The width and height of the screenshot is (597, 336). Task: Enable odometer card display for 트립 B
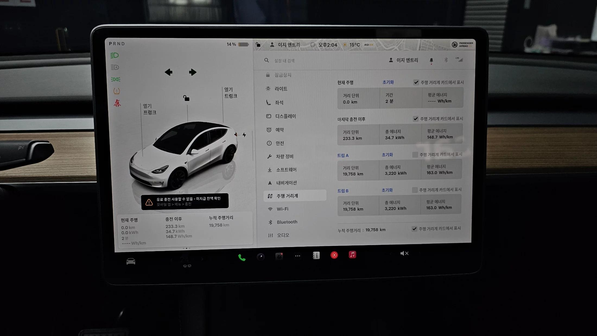(414, 190)
